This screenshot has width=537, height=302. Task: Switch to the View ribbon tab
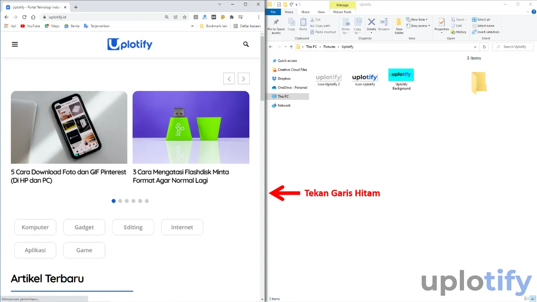[321, 12]
